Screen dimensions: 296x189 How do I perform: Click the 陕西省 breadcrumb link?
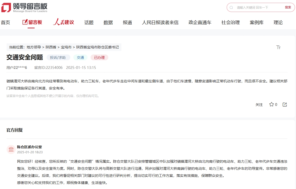[x=51, y=47]
